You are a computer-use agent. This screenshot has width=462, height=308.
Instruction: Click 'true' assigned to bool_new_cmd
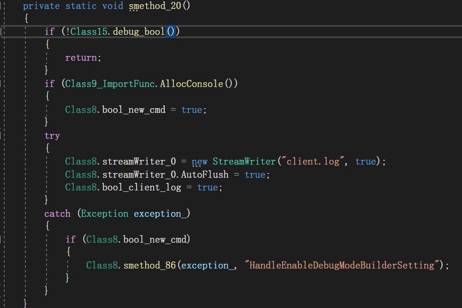(192, 110)
